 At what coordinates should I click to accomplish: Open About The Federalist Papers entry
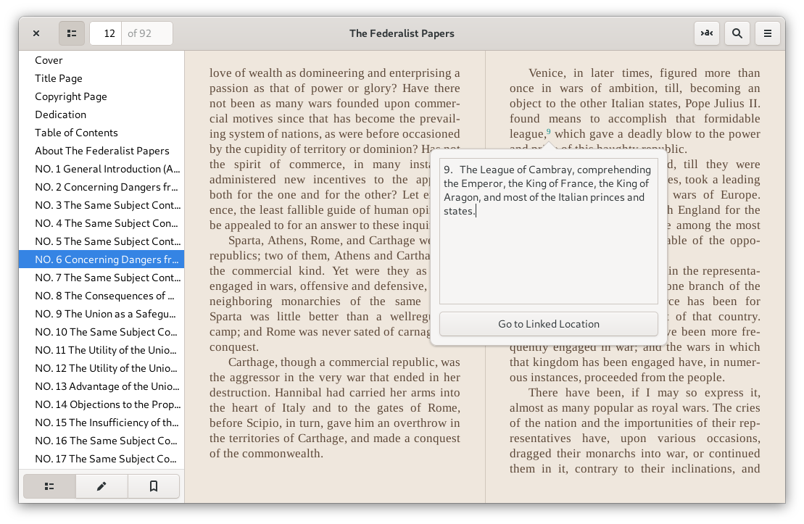[x=101, y=151]
